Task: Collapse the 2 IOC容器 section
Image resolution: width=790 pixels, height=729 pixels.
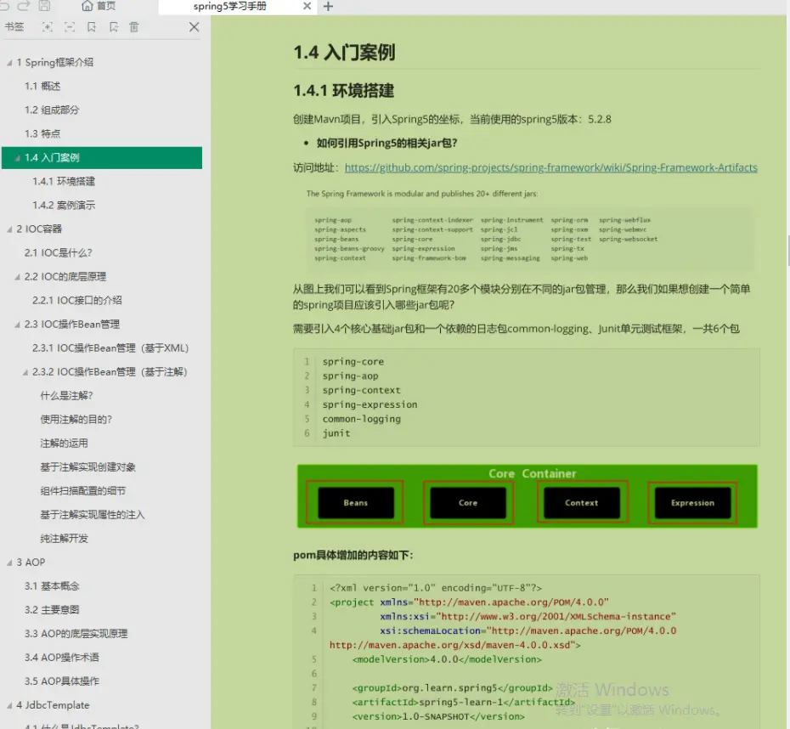Action: click(7, 229)
